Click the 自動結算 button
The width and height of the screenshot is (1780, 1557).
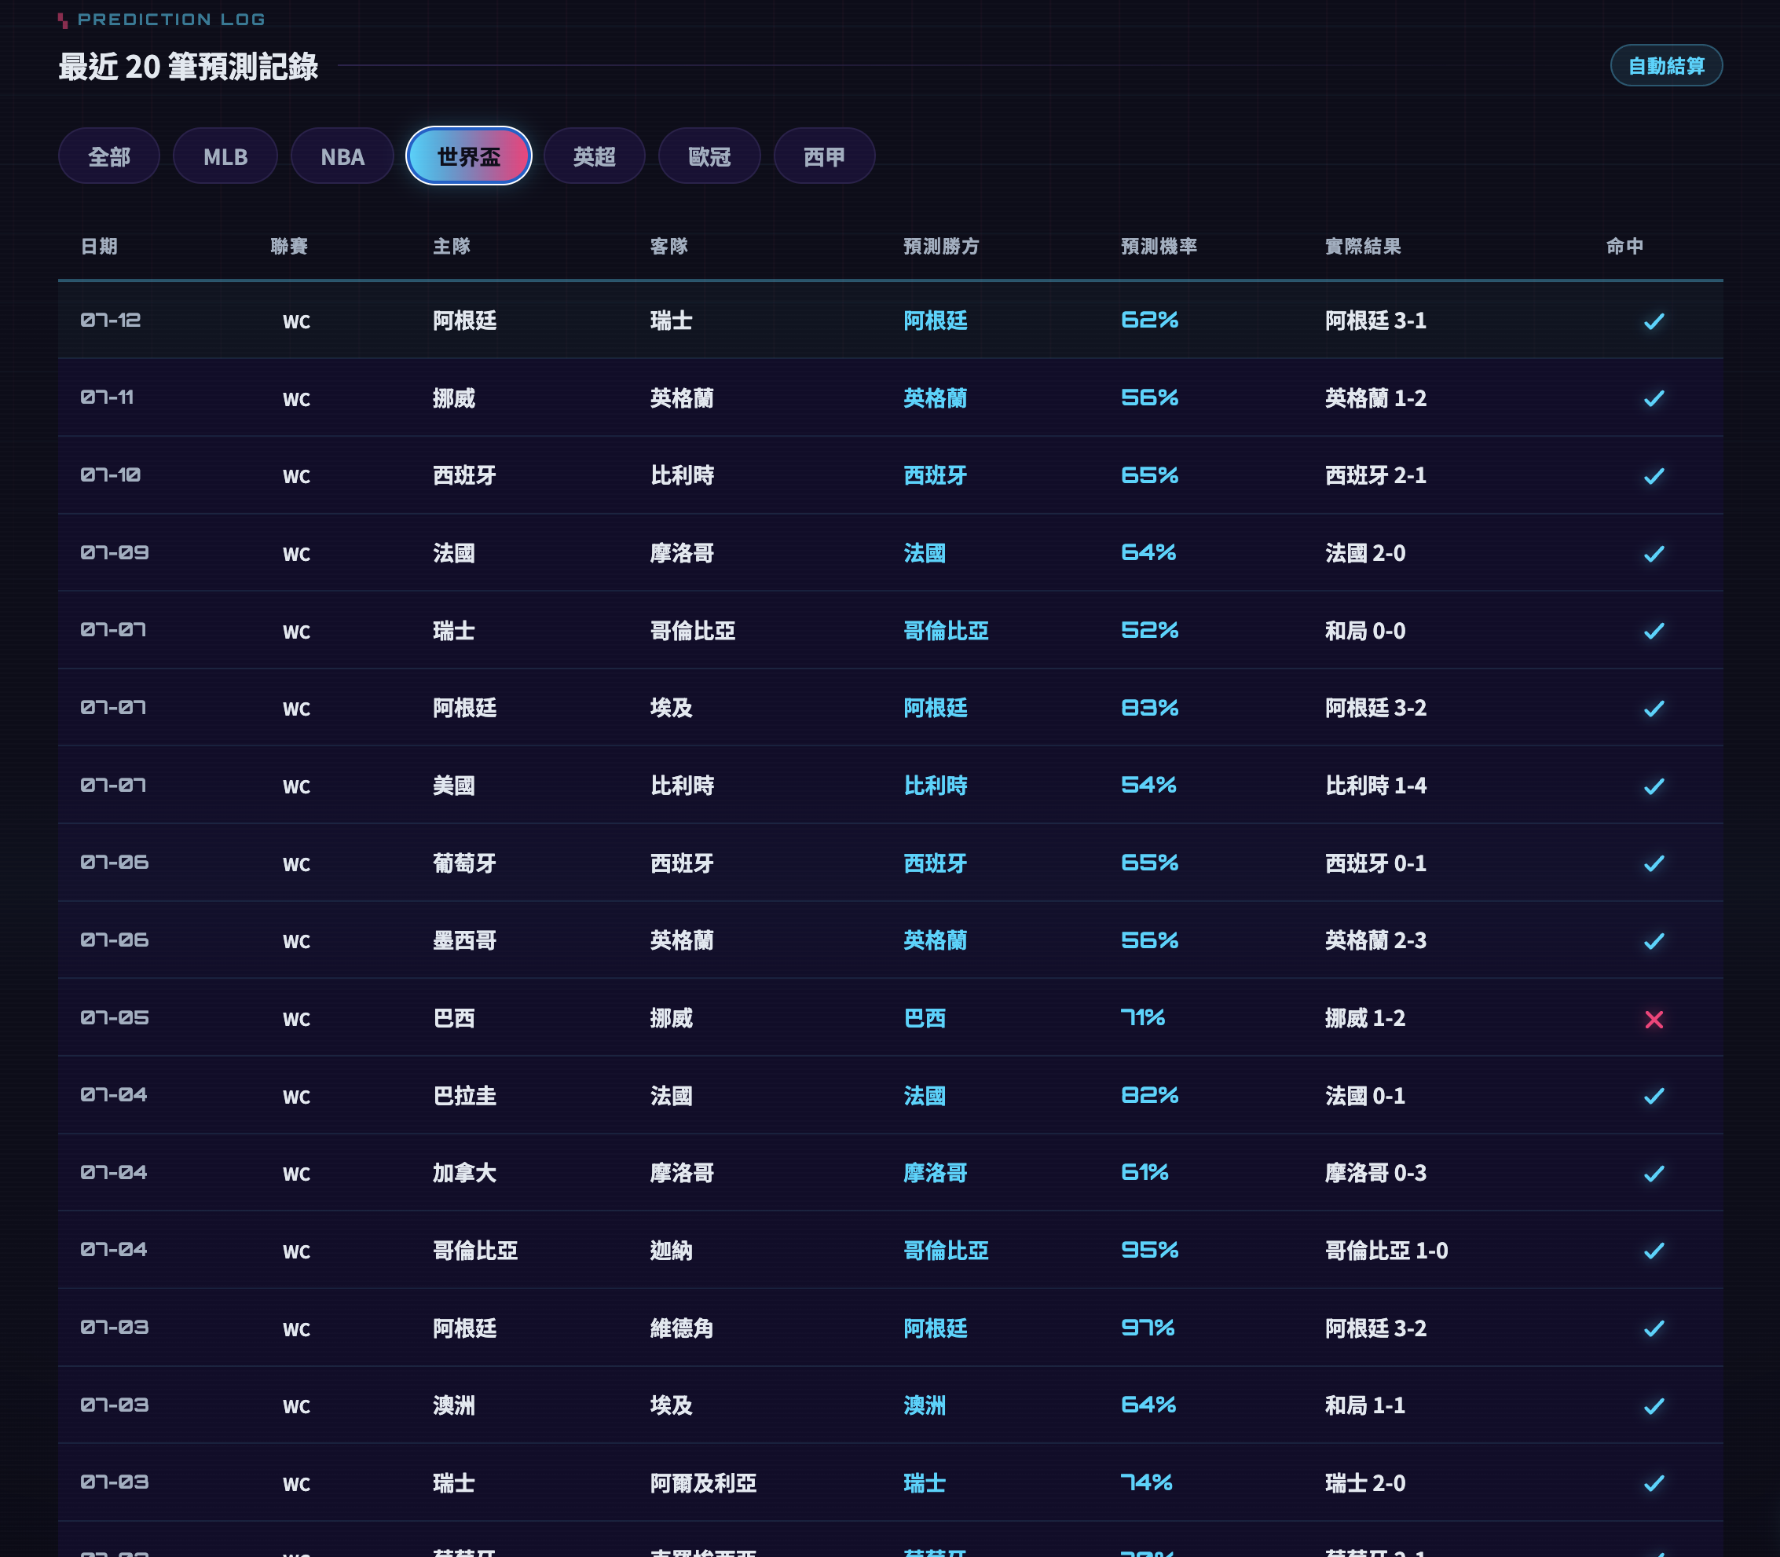1665,65
